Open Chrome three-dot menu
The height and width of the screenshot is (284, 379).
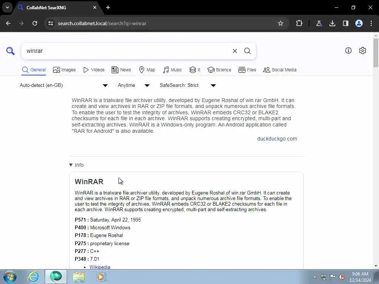click(371, 23)
